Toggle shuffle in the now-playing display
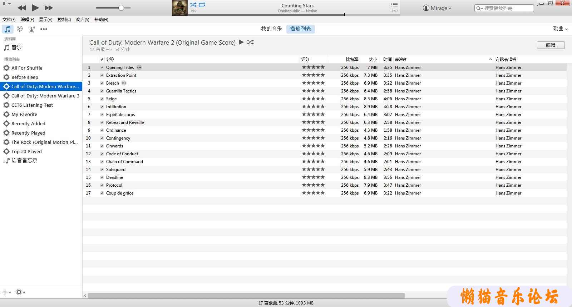 (193, 5)
